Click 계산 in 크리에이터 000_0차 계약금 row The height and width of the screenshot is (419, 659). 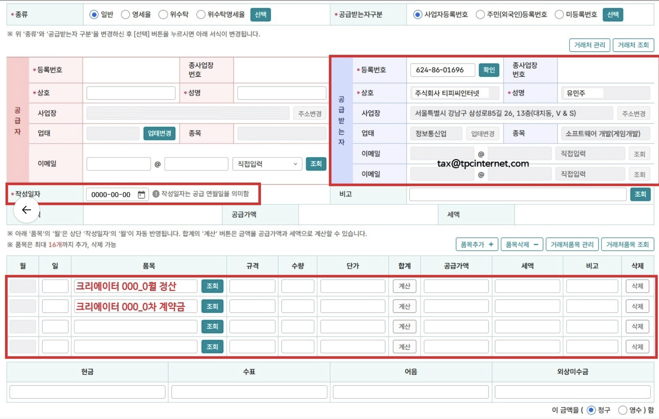click(404, 306)
